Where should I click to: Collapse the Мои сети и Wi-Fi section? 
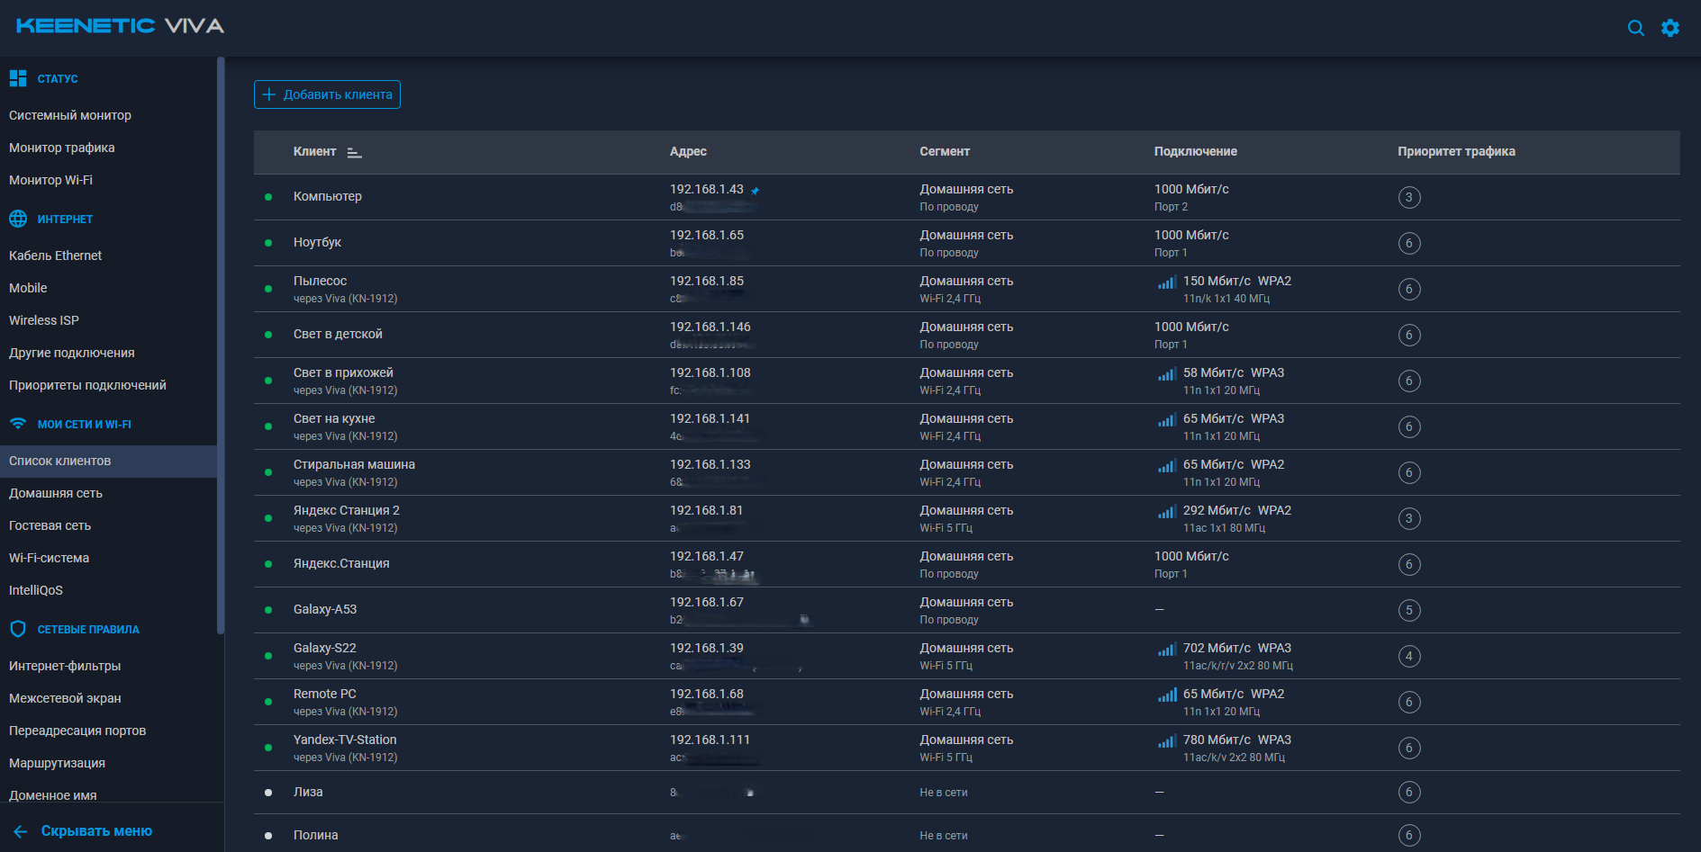tap(84, 425)
